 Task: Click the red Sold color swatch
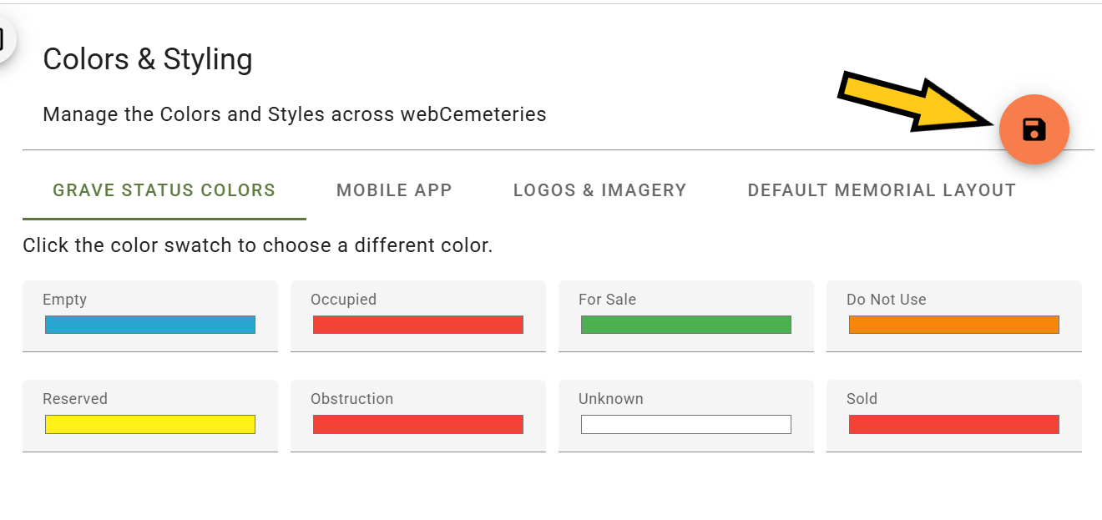click(x=954, y=424)
